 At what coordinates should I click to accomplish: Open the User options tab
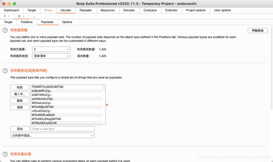point(223,10)
